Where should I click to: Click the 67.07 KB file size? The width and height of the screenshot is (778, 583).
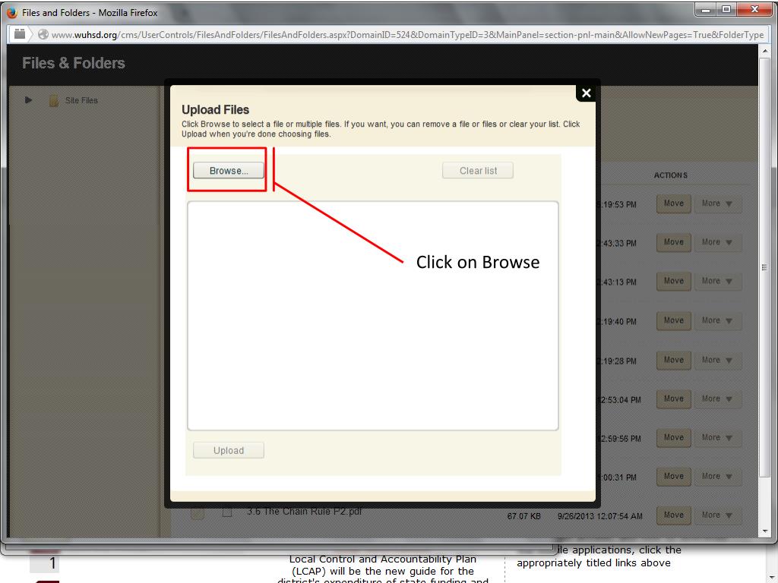pos(523,516)
